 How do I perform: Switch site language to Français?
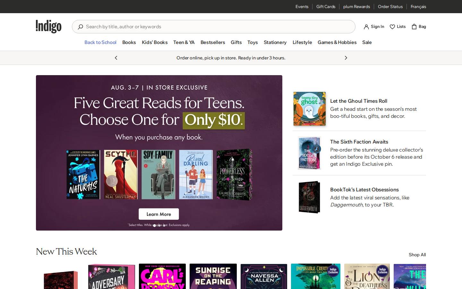[418, 6]
